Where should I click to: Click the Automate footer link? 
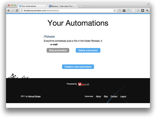coord(89,96)
